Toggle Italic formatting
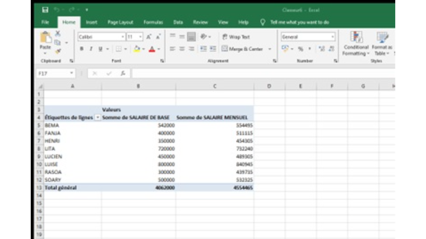 (91, 49)
